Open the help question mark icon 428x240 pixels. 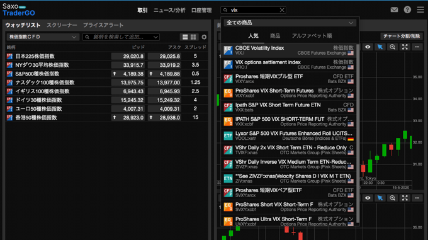click(407, 10)
